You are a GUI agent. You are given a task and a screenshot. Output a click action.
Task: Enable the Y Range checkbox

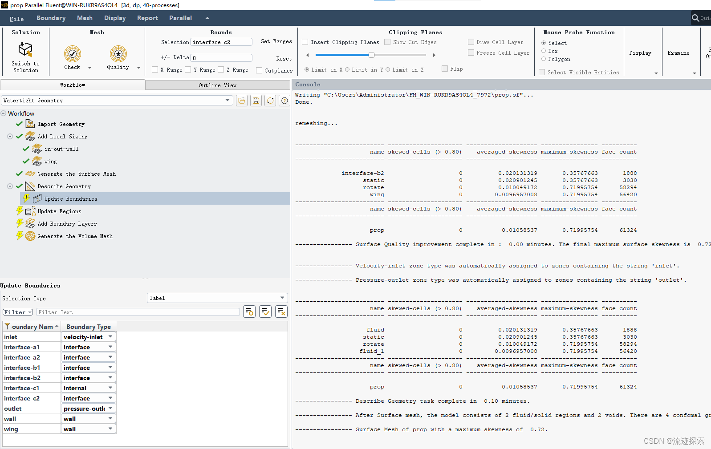pos(188,69)
